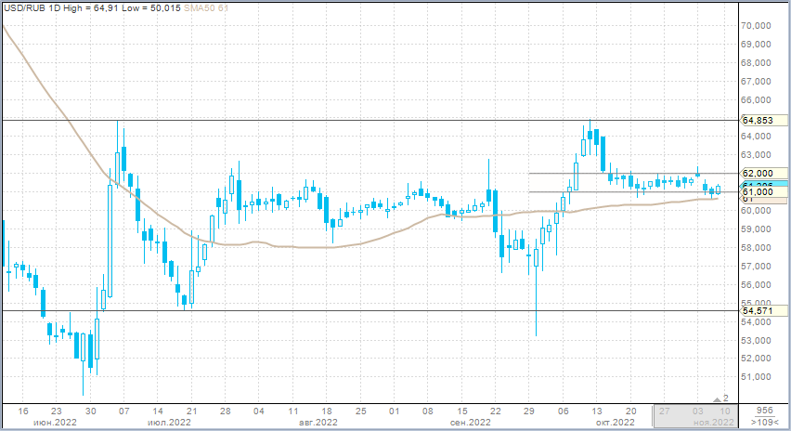Click the сен.2022 month label on time axis
Viewport: 791px width, 431px height.
(470, 423)
